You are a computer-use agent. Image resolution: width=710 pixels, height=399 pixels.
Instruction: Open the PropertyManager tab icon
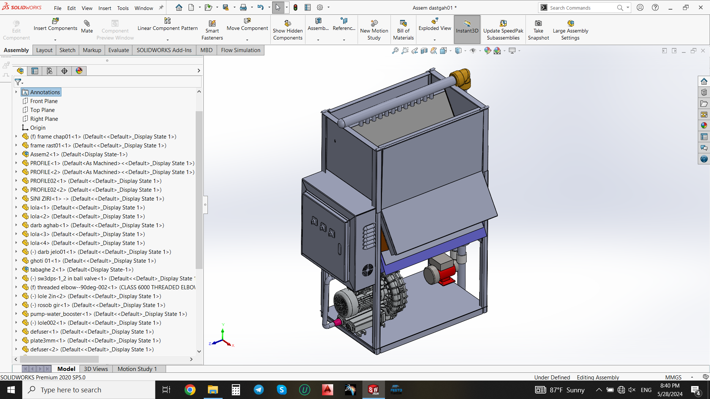click(x=35, y=71)
